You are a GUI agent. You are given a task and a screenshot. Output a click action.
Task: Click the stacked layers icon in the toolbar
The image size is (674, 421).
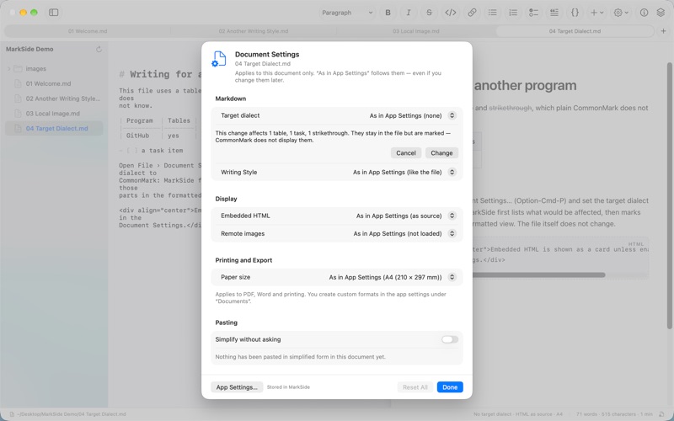tap(661, 13)
